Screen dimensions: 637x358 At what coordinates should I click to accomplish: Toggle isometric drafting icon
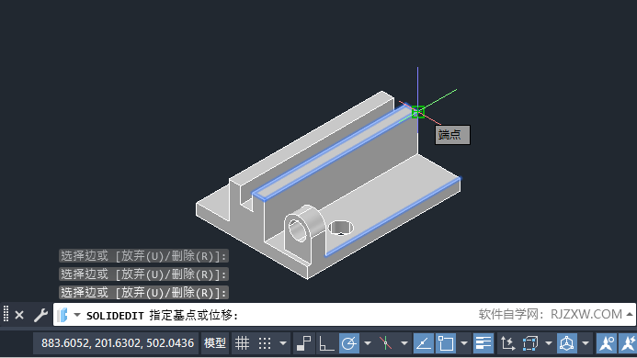coord(385,343)
